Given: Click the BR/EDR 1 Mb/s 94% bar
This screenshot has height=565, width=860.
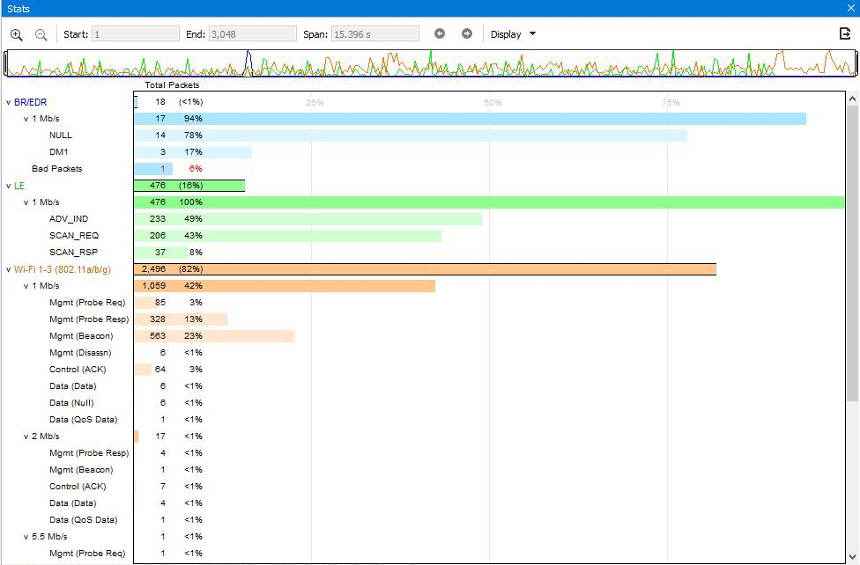Looking at the screenshot, I should click(470, 119).
